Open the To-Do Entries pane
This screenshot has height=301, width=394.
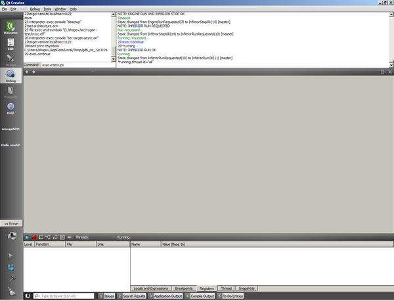[x=230, y=296]
